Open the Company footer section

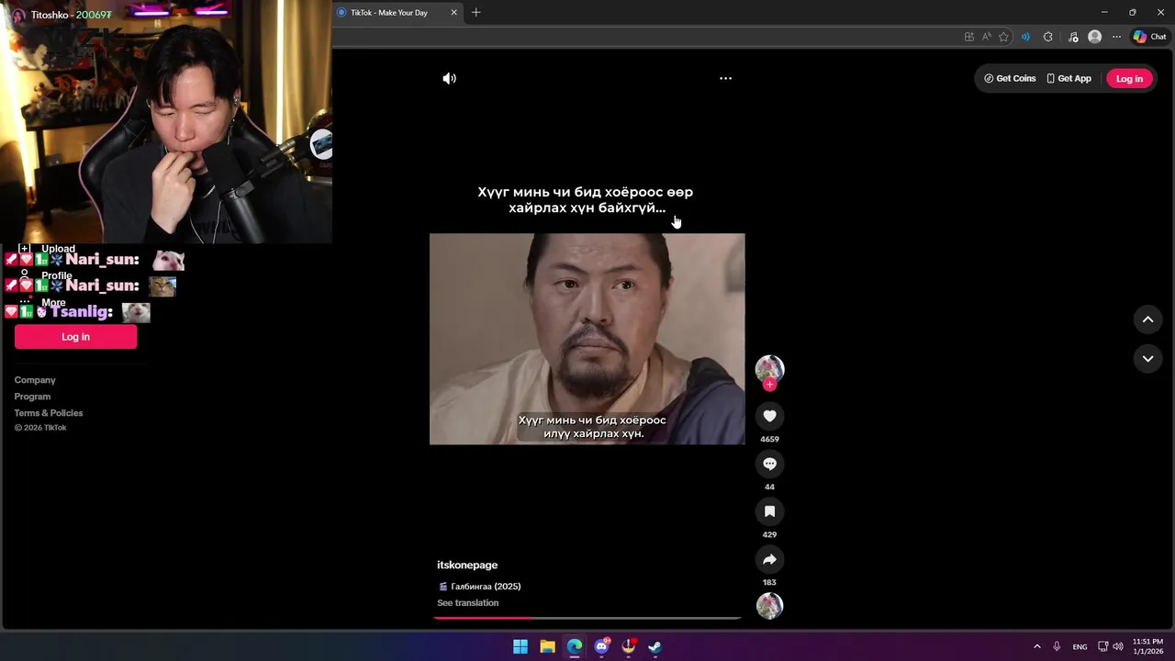coord(35,380)
